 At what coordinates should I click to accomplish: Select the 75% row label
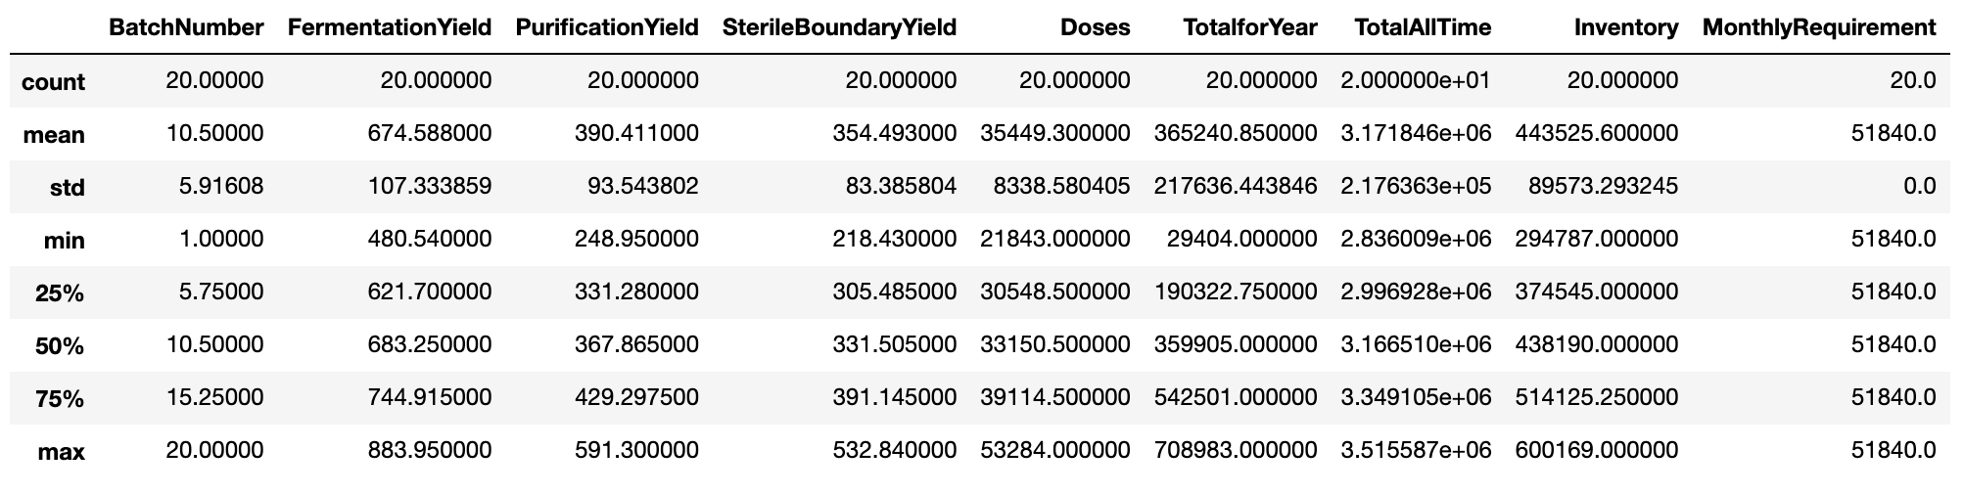[61, 398]
